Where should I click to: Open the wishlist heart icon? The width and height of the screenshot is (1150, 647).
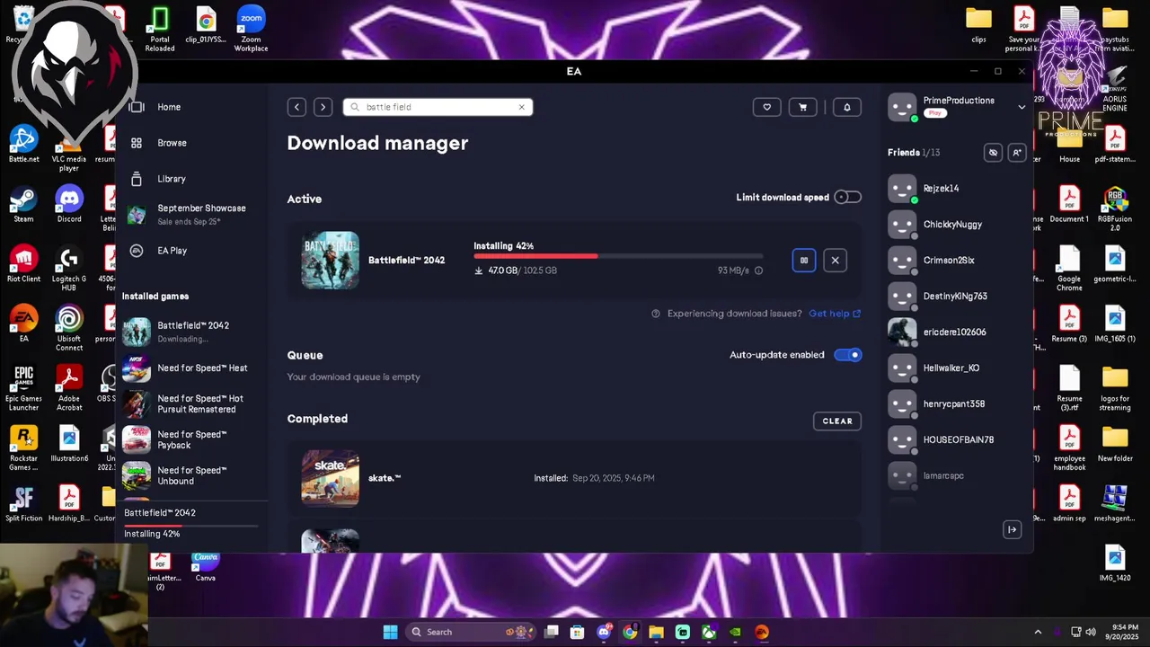pyautogui.click(x=766, y=107)
